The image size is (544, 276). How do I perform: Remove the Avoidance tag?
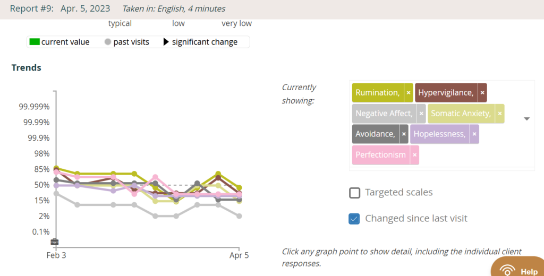coord(404,134)
